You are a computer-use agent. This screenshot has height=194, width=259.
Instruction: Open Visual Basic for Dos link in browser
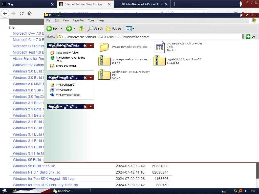point(28,59)
